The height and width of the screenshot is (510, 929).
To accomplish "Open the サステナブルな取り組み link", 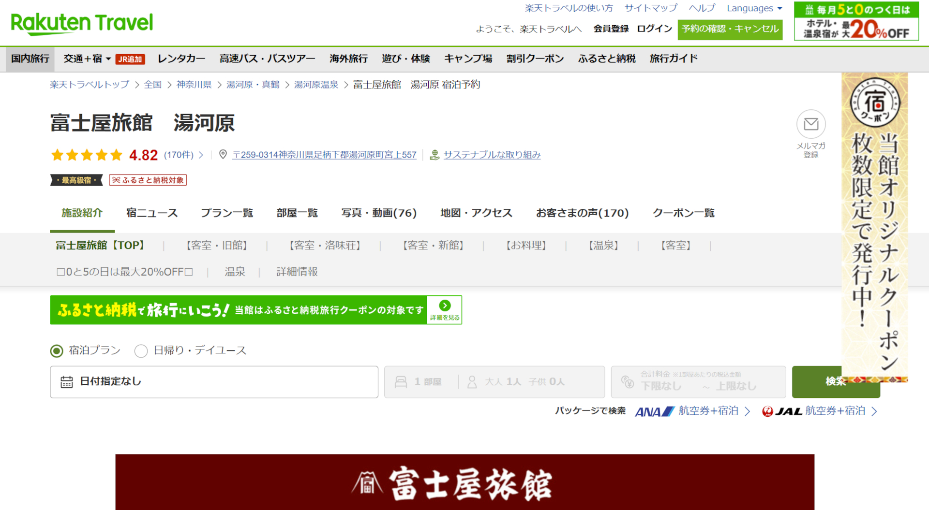I will [492, 155].
